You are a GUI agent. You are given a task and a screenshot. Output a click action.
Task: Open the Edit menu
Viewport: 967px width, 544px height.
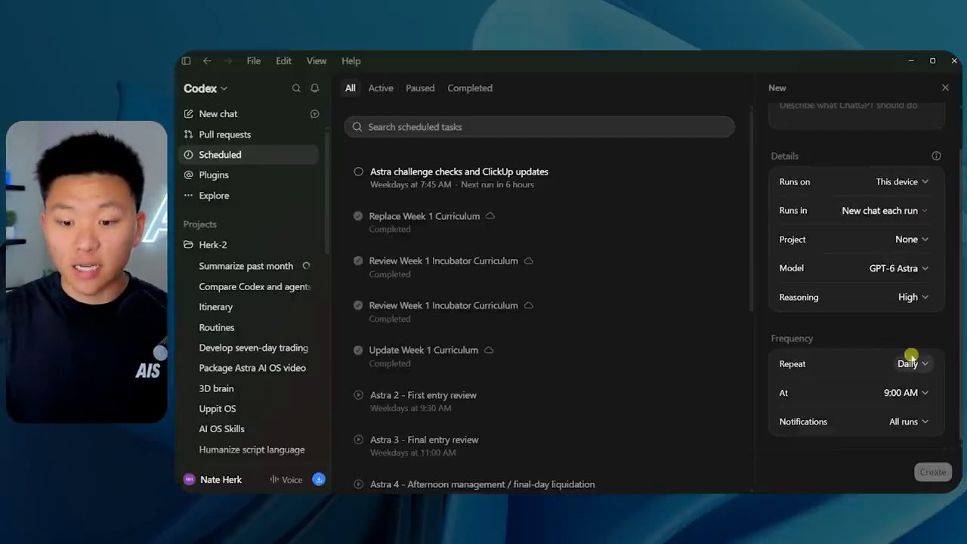click(x=283, y=61)
